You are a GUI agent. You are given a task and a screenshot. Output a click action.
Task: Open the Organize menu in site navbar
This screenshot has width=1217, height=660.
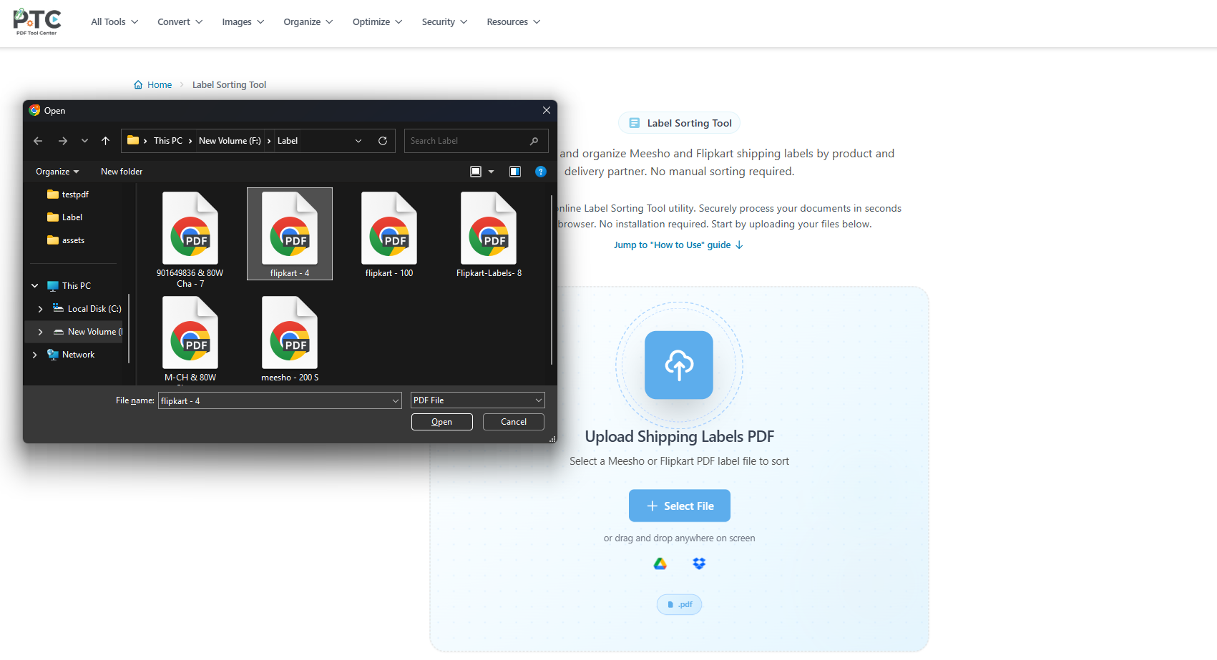308,22
